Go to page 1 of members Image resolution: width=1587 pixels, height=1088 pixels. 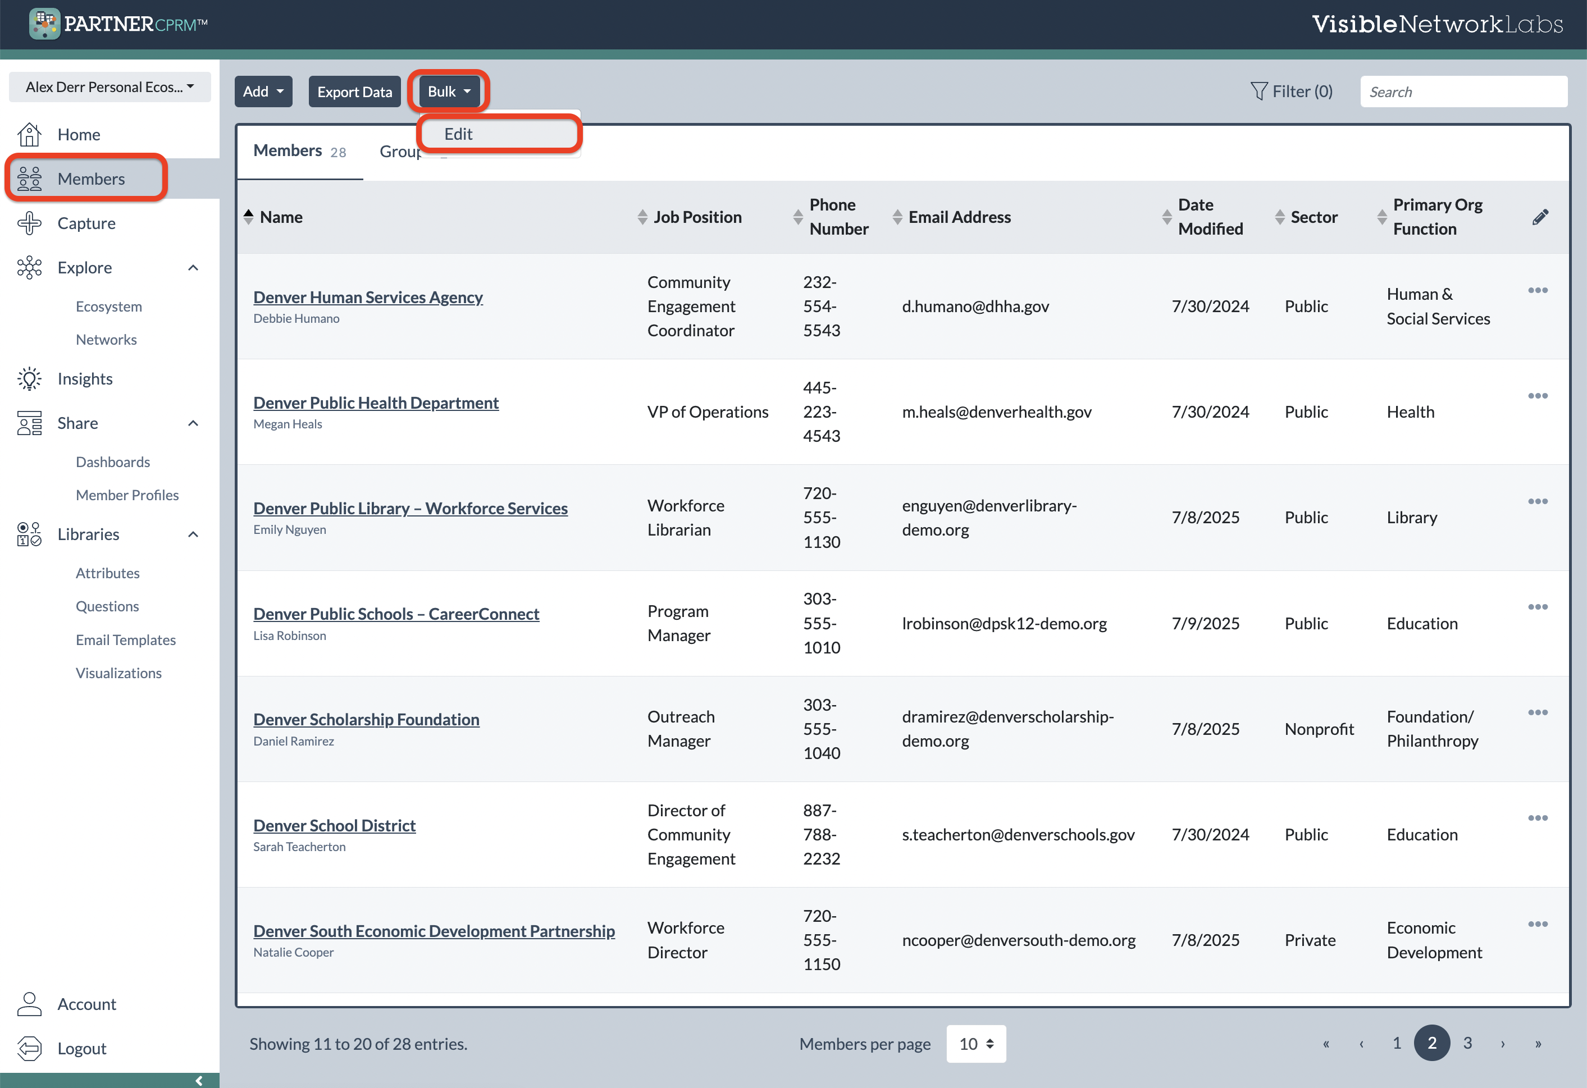[x=1397, y=1043]
